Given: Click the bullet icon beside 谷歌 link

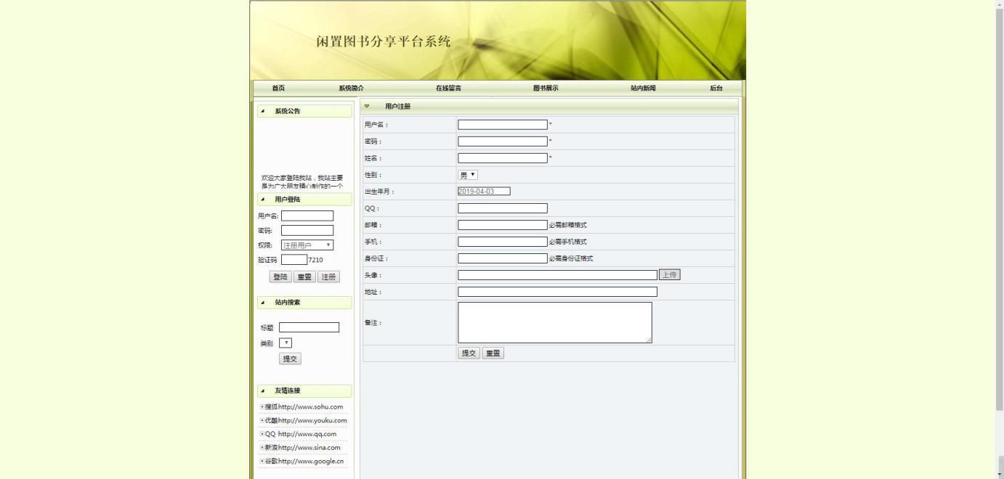Looking at the screenshot, I should pyautogui.click(x=262, y=461).
